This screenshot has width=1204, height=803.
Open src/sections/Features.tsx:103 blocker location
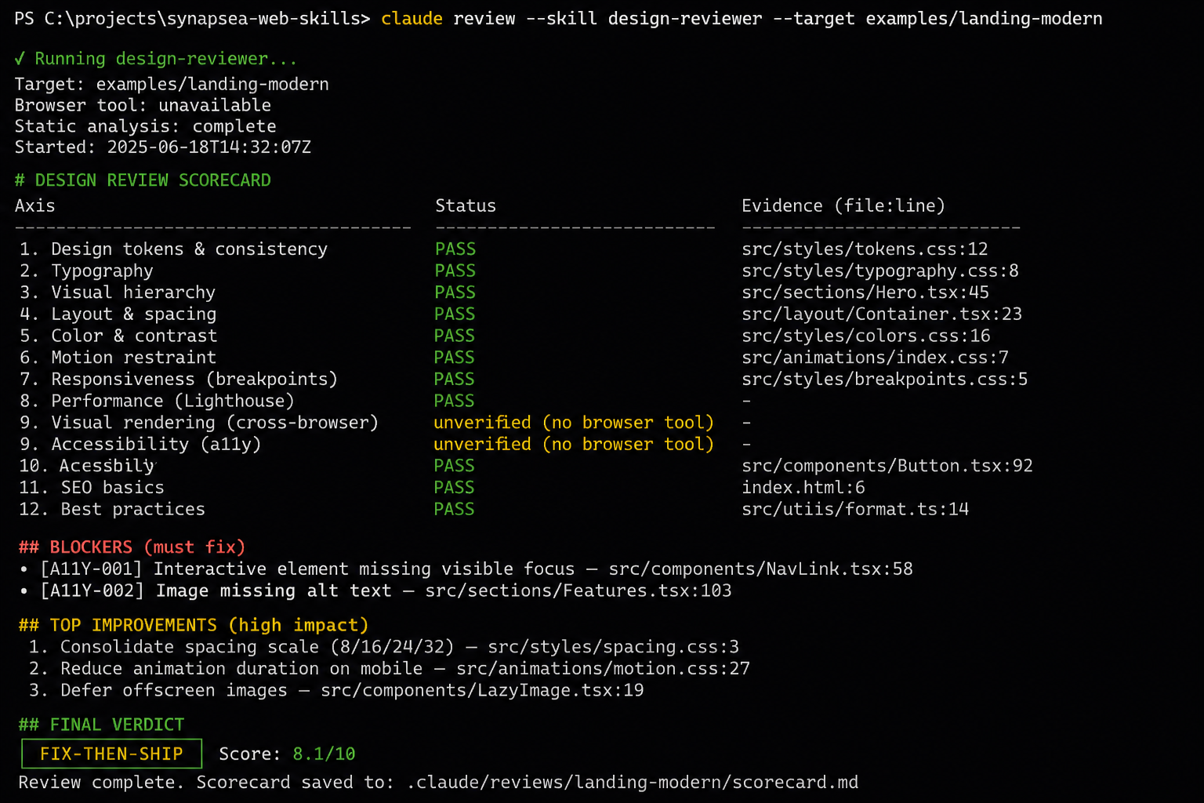coord(578,591)
